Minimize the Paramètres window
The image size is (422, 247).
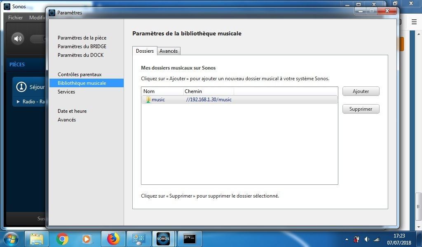point(361,11)
